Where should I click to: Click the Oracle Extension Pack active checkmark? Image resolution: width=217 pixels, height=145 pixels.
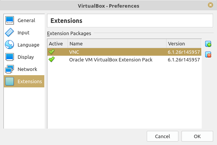[52, 60]
